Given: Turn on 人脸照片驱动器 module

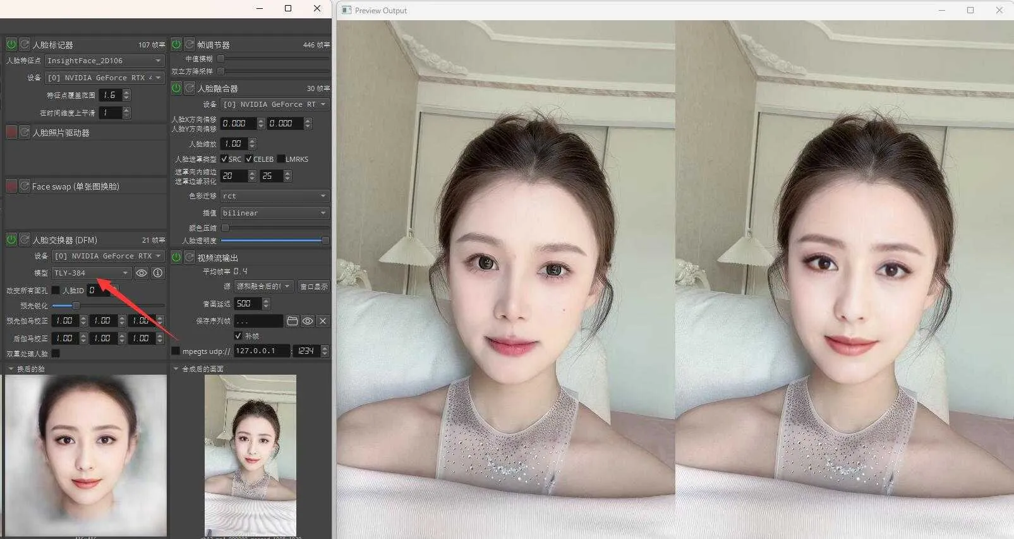Looking at the screenshot, I should (11, 132).
